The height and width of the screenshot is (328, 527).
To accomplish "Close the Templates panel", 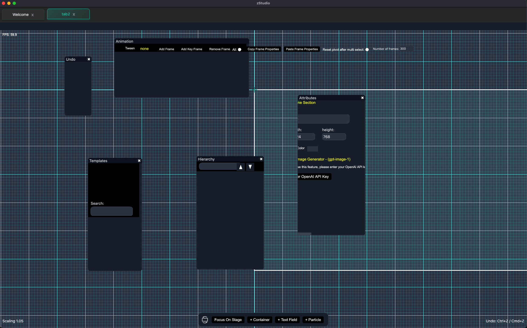I will (x=139, y=161).
